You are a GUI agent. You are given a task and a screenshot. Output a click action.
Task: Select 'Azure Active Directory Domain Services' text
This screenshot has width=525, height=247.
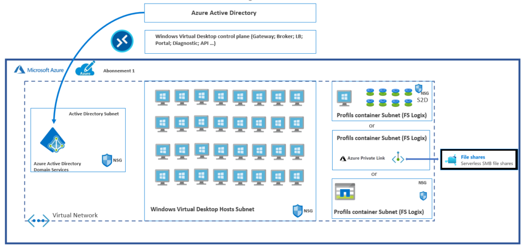(57, 167)
